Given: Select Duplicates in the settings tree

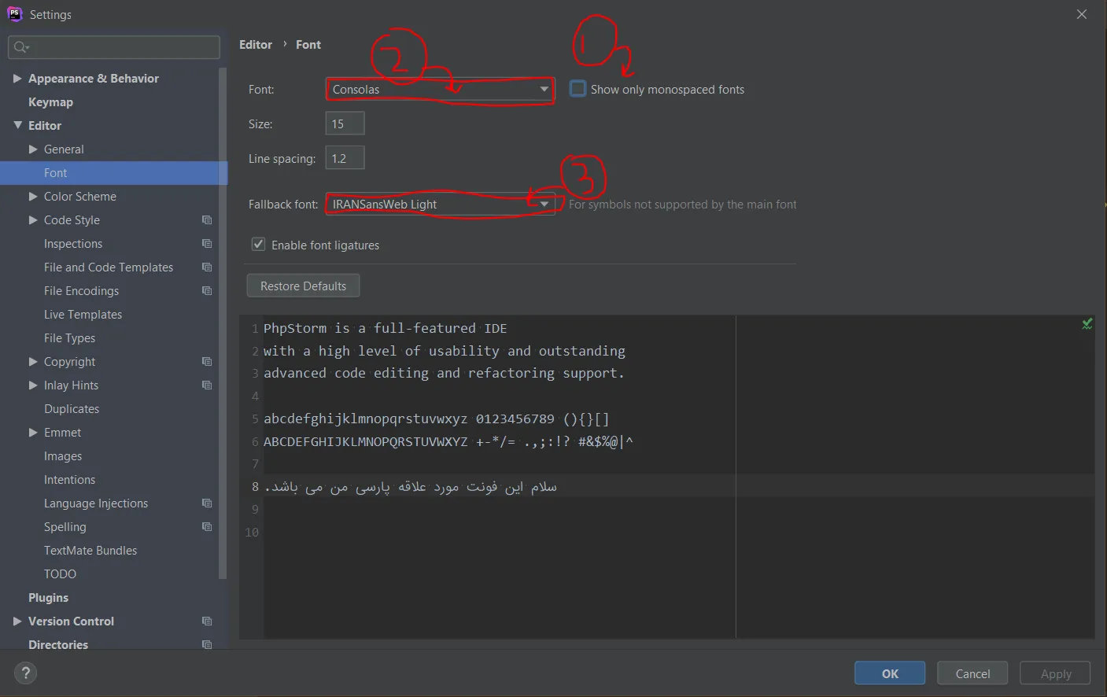Looking at the screenshot, I should (72, 409).
